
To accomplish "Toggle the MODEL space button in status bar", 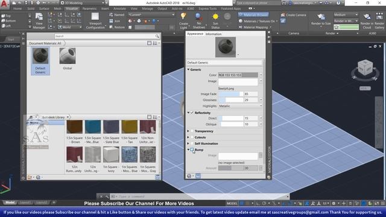I will [x=232, y=203].
